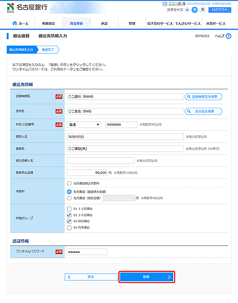Select large font size 大 icon
Viewport: 238px width, 303px height.
(x=203, y=9)
